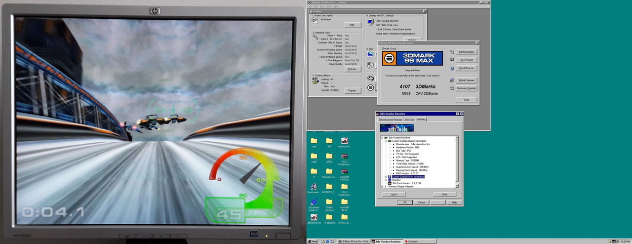Click Cancel in Voodoo Banshee dialog
632x244 pixels.
point(422,202)
